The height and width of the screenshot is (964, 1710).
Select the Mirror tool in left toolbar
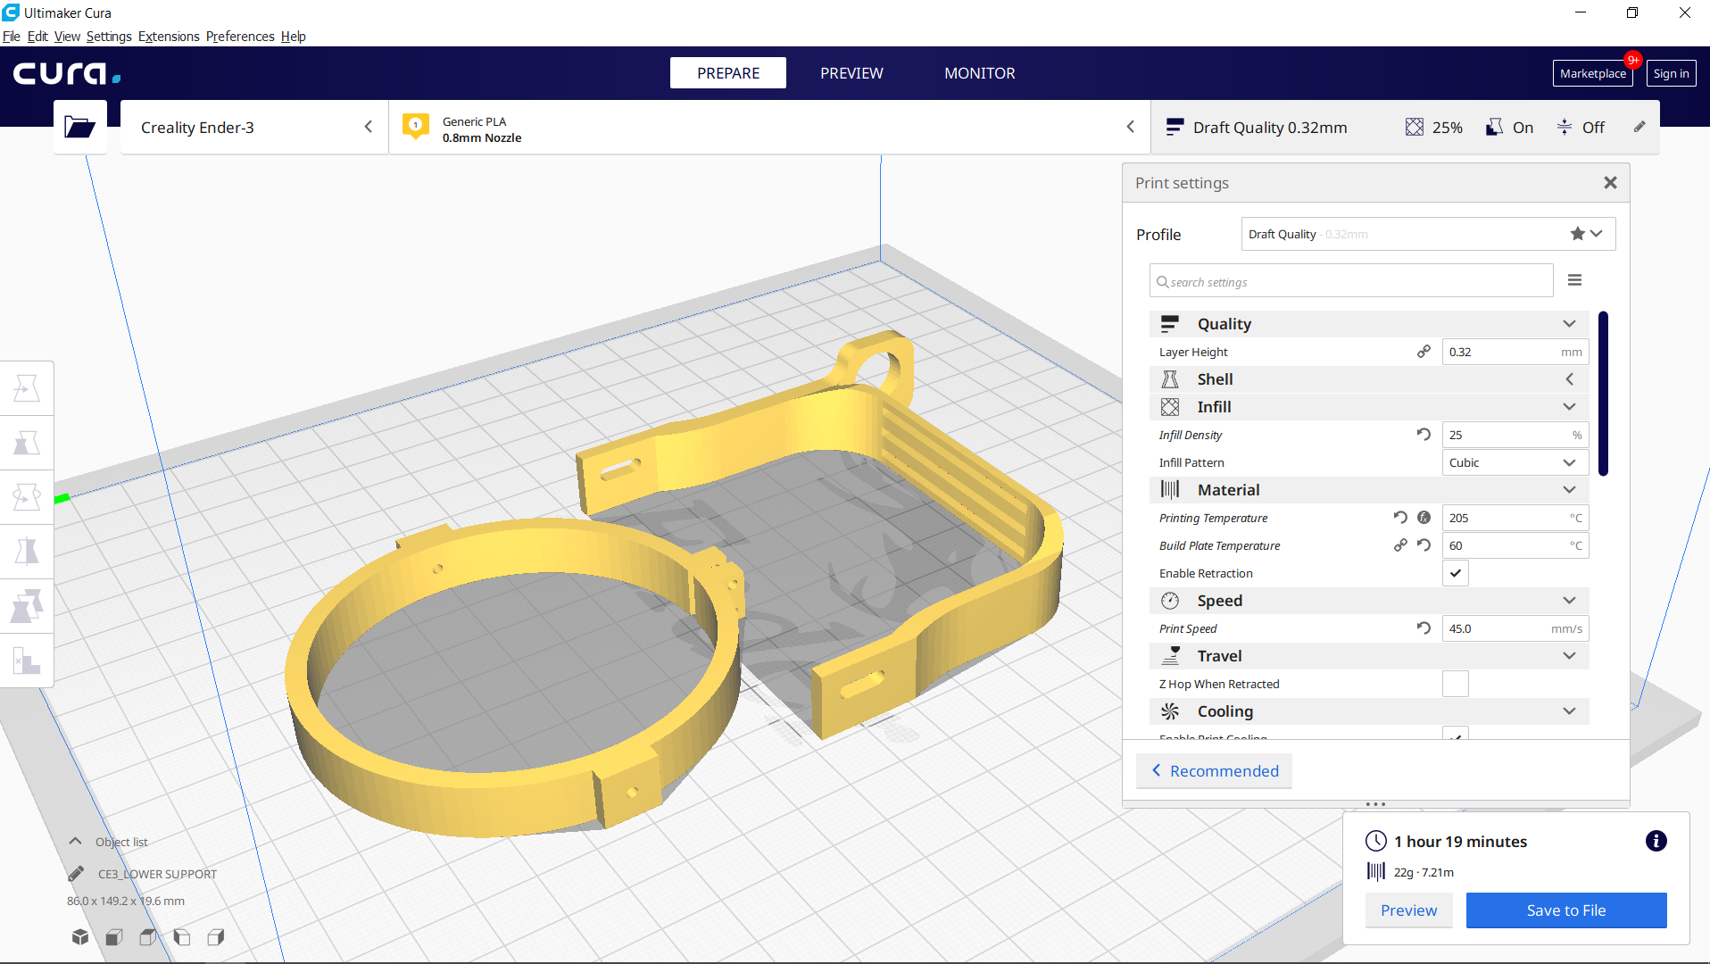point(27,552)
